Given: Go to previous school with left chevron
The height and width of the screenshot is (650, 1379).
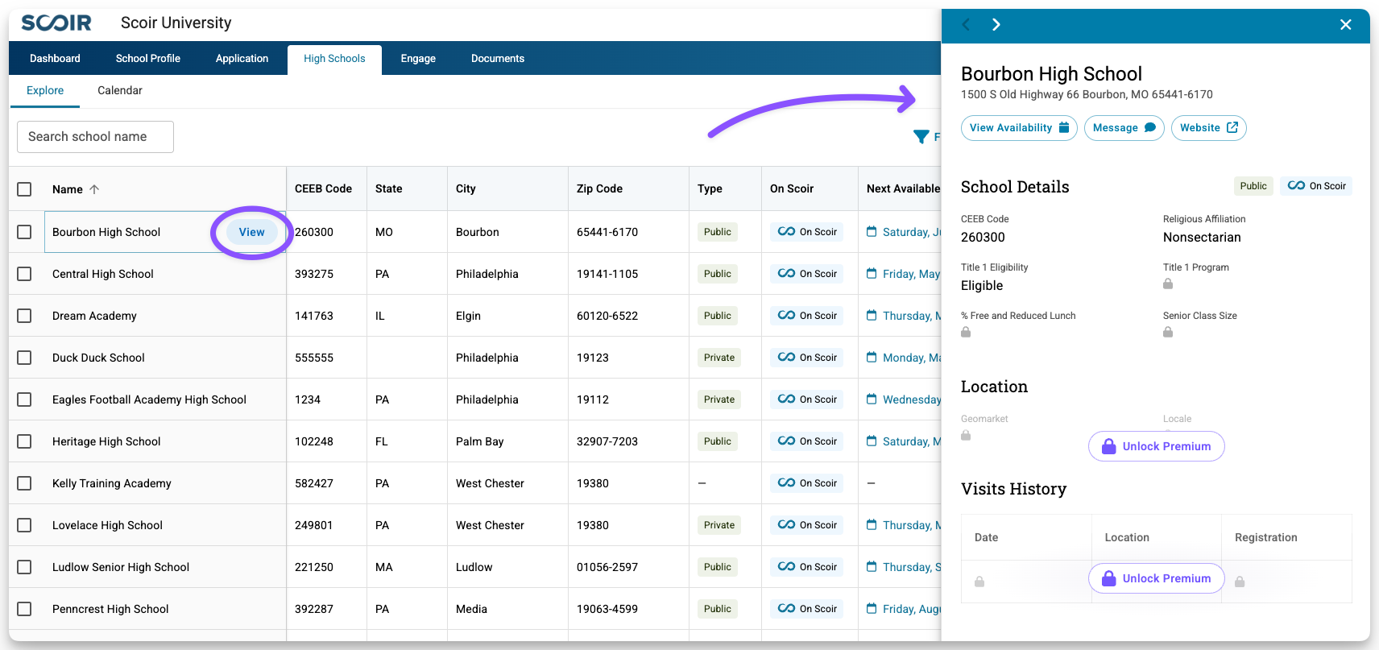Looking at the screenshot, I should (x=967, y=24).
